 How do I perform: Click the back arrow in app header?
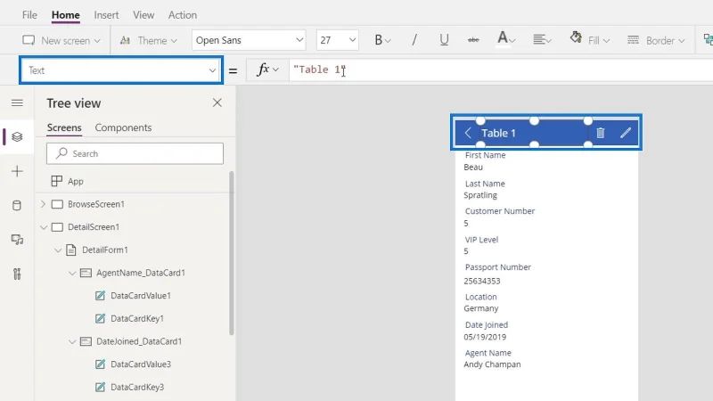coord(468,133)
